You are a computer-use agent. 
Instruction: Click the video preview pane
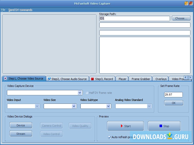49,44
